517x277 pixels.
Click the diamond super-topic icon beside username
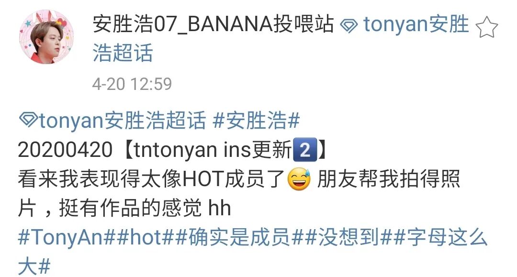pos(348,26)
